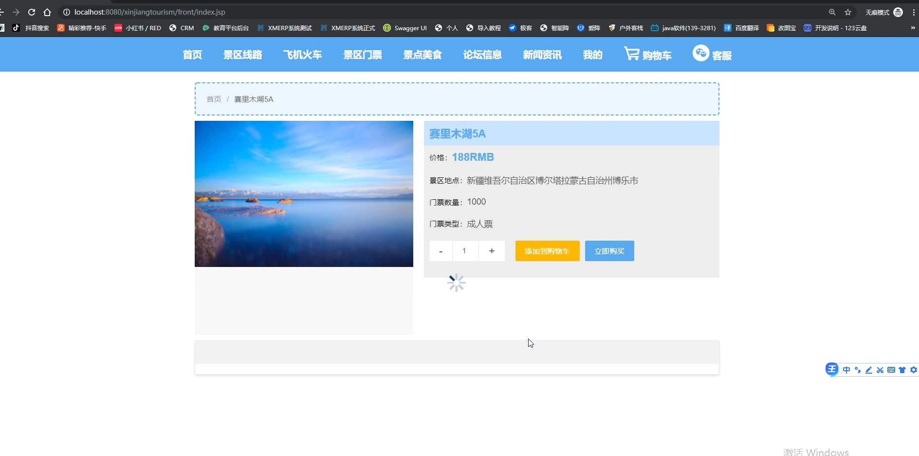Open the input method 王 logo icon
The height and width of the screenshot is (456, 919).
click(832, 369)
